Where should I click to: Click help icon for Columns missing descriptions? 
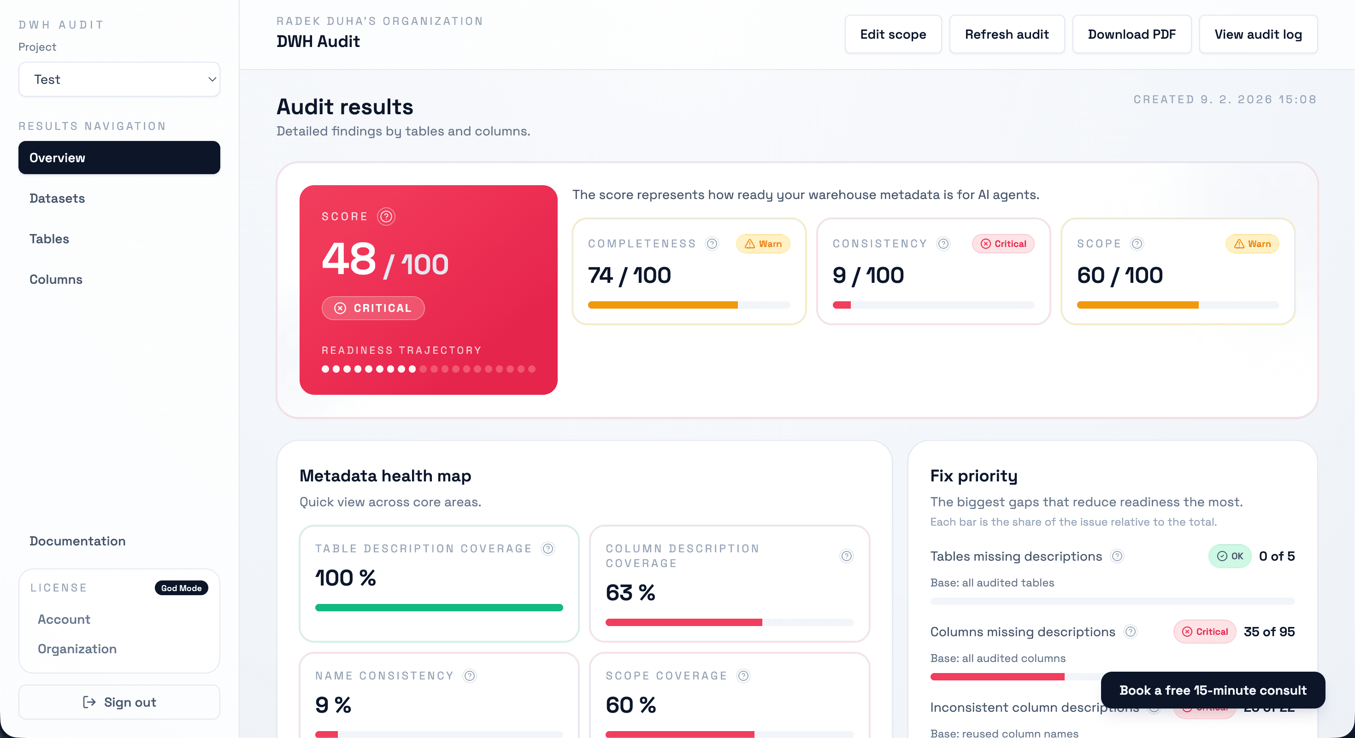pyautogui.click(x=1130, y=632)
